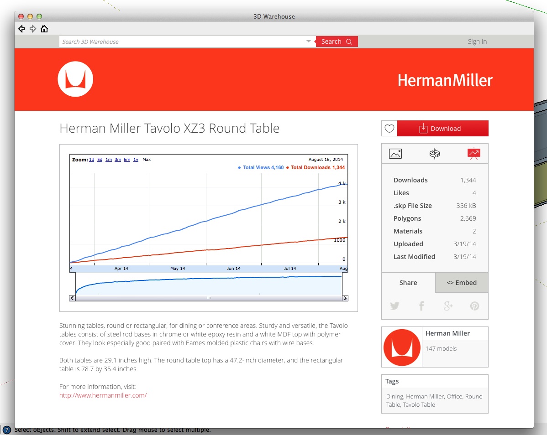Set the chart zoom to 1d
The height and width of the screenshot is (435, 547).
point(91,160)
